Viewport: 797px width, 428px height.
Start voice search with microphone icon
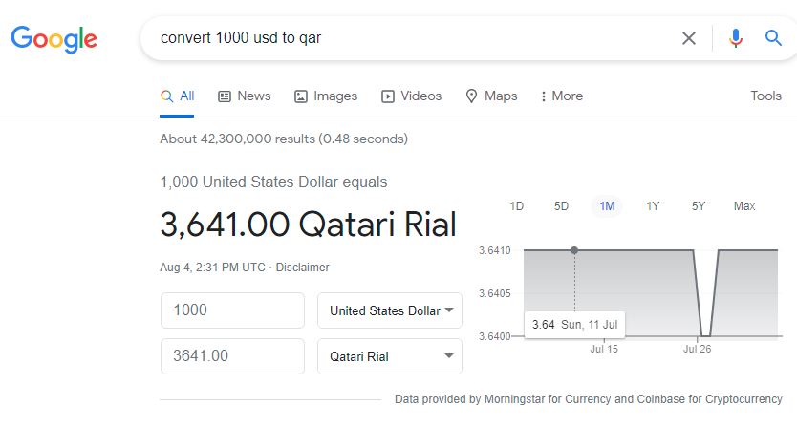736,38
